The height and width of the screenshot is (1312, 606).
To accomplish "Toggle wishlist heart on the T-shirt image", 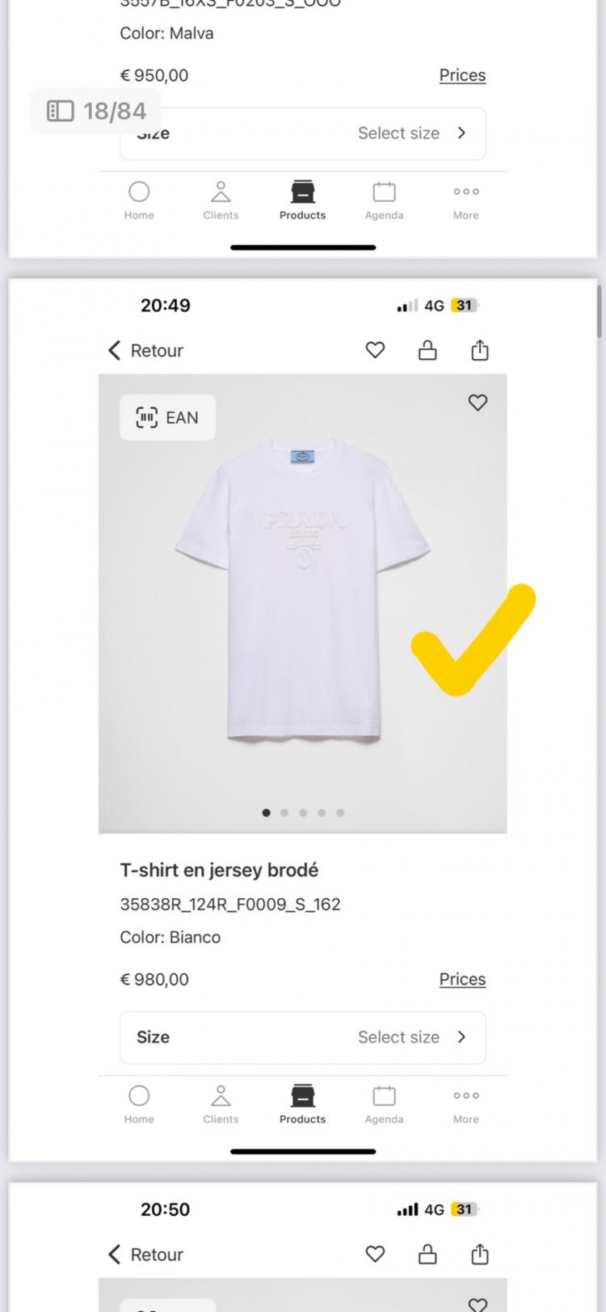I will click(x=478, y=403).
